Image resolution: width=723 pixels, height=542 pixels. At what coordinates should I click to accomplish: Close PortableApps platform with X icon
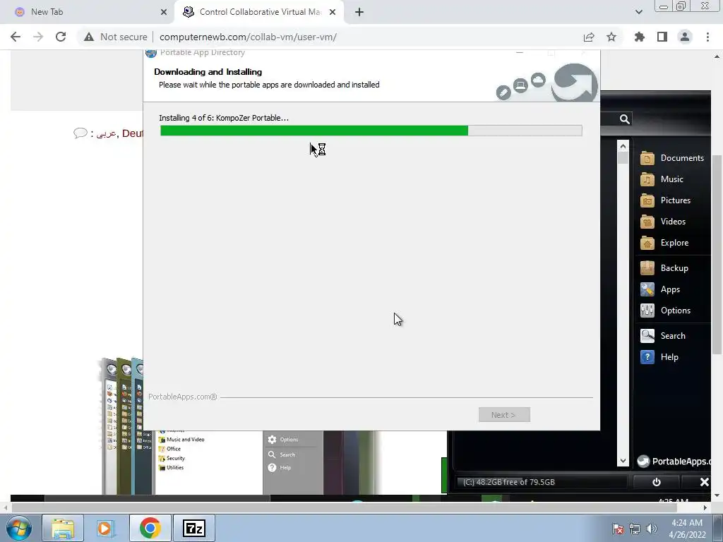coord(704,482)
